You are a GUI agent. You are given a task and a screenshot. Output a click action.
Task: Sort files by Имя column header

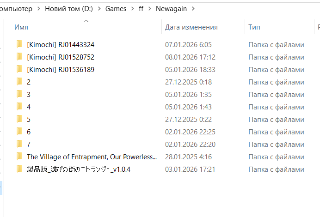tap(21, 27)
